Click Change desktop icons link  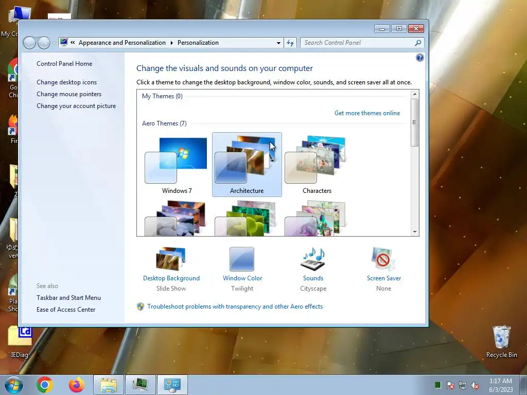[66, 82]
